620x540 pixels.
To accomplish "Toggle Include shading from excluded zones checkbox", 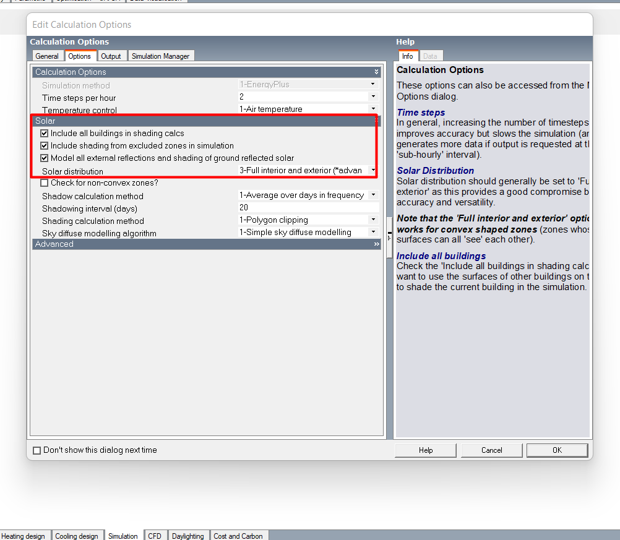I will (x=45, y=145).
